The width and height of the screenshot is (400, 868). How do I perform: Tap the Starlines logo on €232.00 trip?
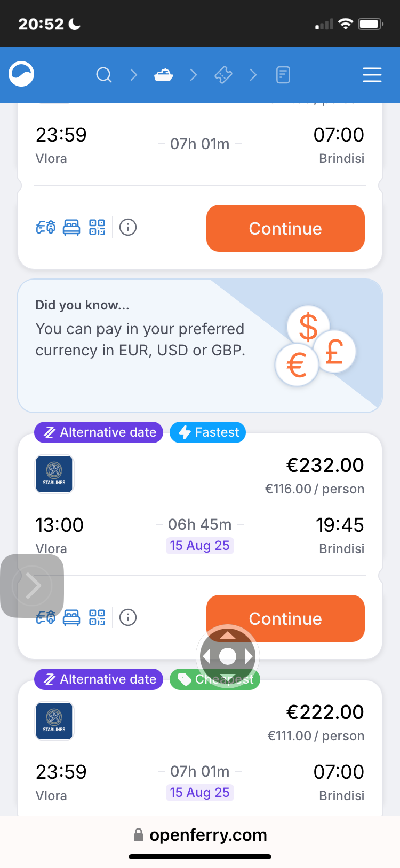[54, 474]
